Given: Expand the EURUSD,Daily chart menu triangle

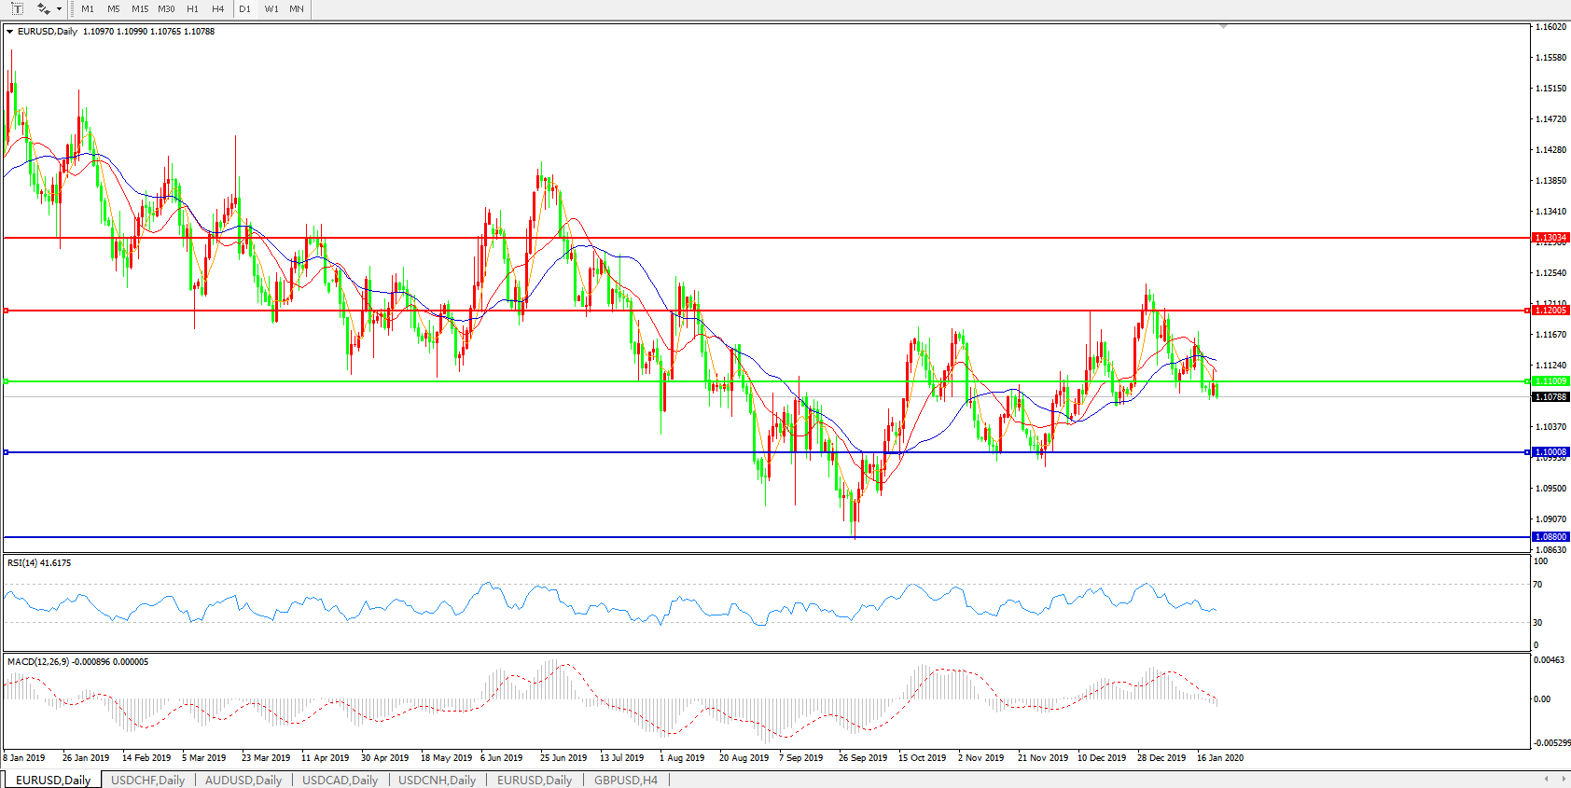Looking at the screenshot, I should point(9,32).
